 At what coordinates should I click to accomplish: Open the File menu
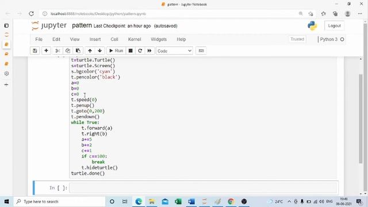click(x=39, y=39)
